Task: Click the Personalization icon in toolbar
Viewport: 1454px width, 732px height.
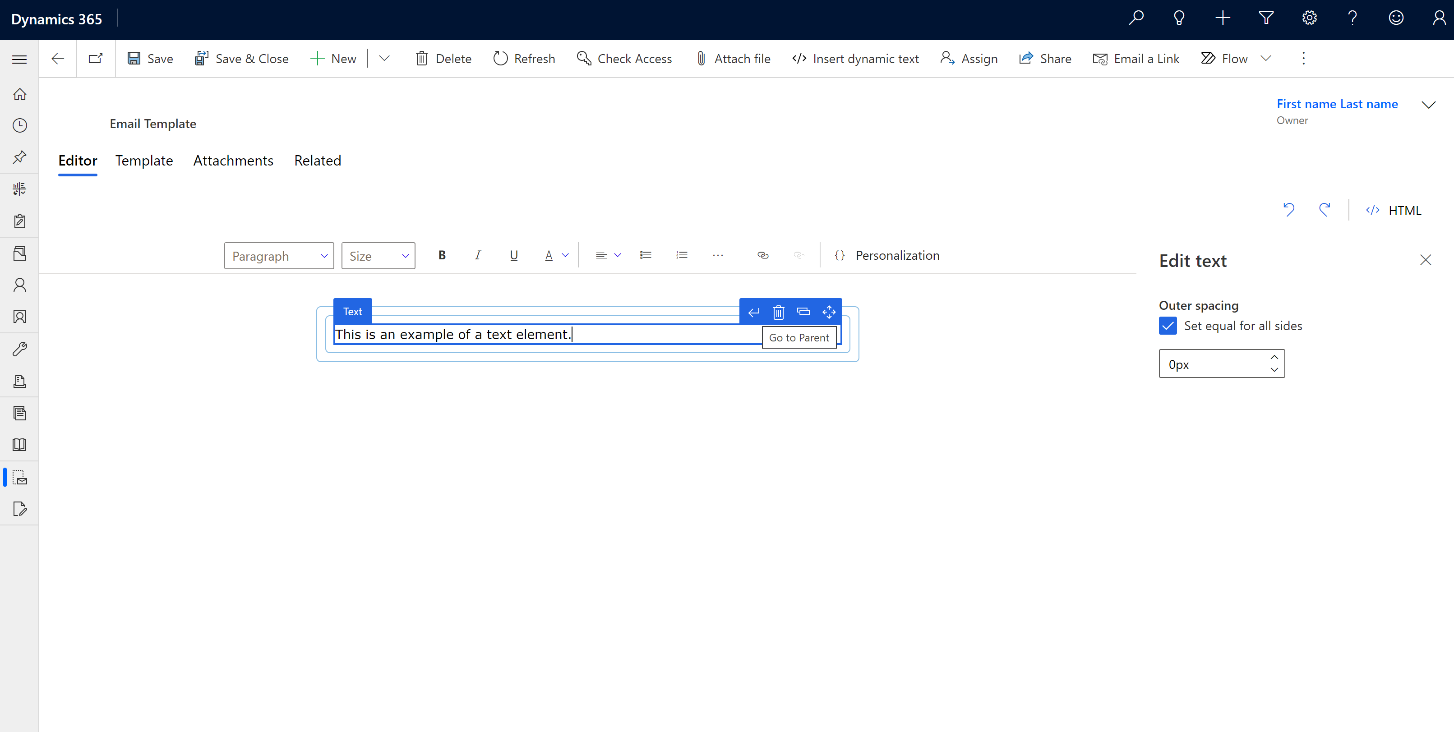Action: click(839, 254)
